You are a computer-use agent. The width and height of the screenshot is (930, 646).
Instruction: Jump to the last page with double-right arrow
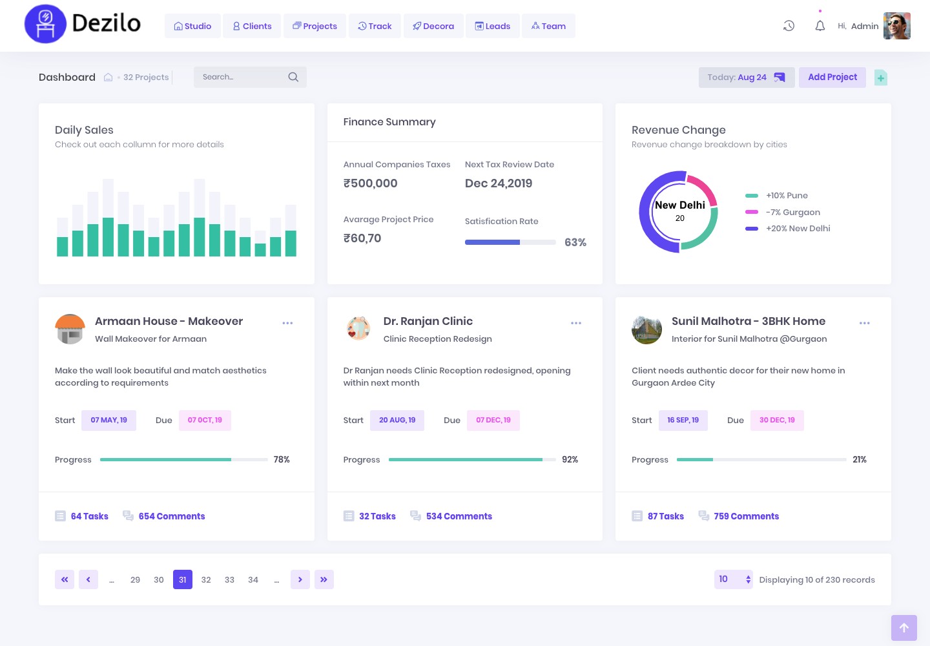point(324,579)
